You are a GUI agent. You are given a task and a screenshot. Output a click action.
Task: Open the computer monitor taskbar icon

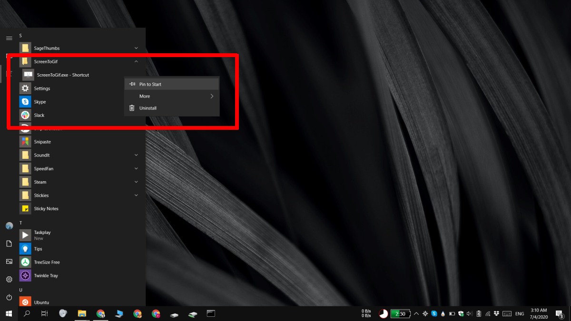point(118,313)
